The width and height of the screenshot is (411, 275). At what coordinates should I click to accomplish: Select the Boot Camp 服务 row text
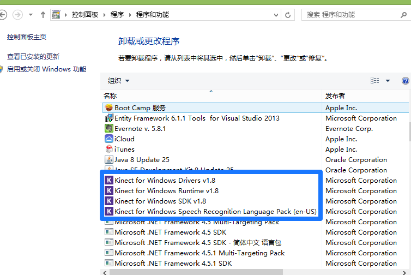[x=140, y=108]
